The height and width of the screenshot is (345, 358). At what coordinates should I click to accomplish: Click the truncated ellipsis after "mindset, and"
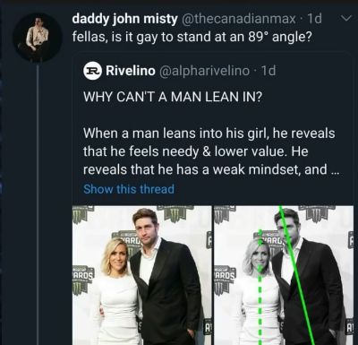pos(334,169)
